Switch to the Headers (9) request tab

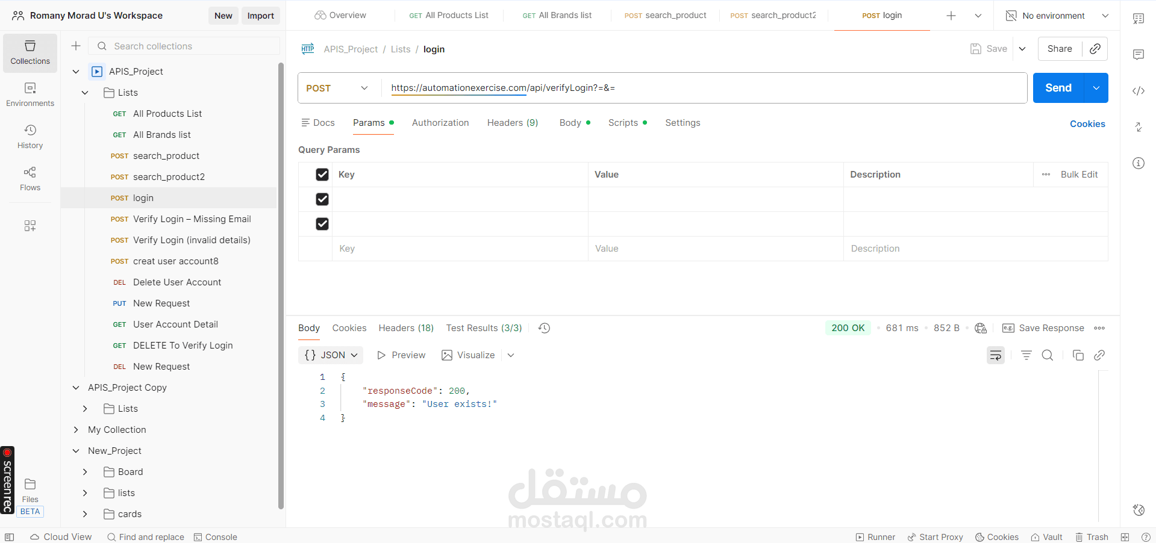click(x=513, y=123)
